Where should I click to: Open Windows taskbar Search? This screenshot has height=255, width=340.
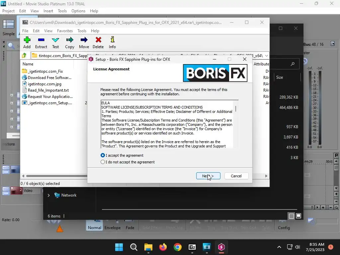134,247
